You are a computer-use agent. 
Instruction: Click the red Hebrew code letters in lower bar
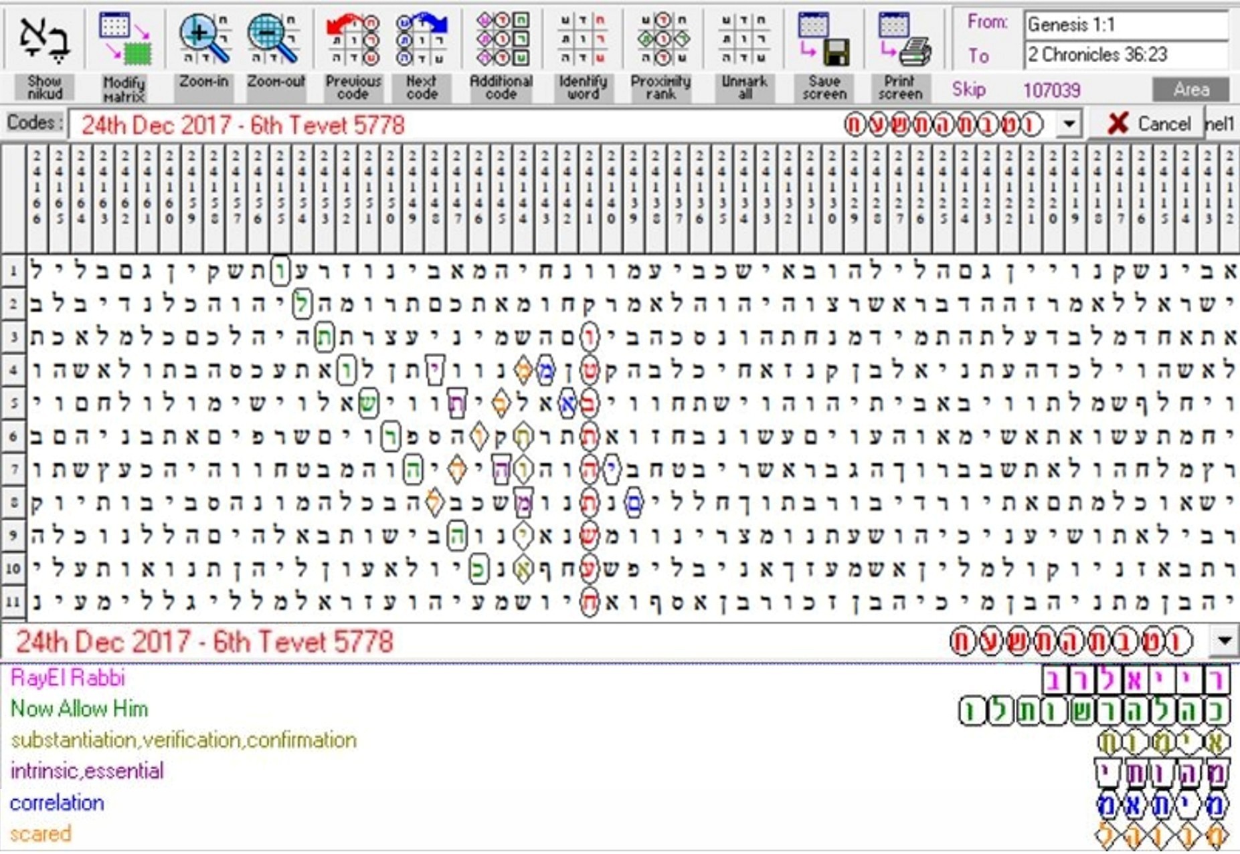click(x=1071, y=642)
